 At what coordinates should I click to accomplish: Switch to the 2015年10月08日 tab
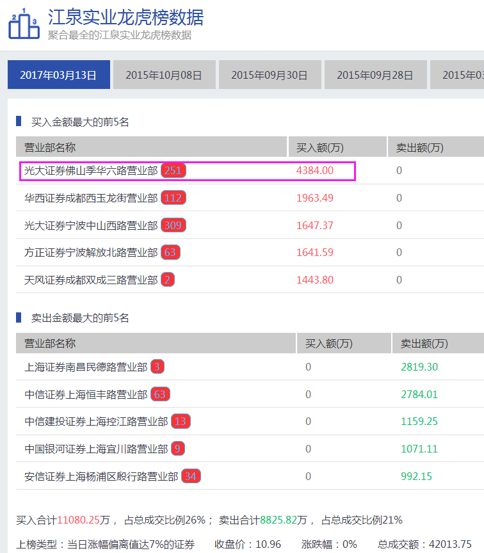pos(164,75)
